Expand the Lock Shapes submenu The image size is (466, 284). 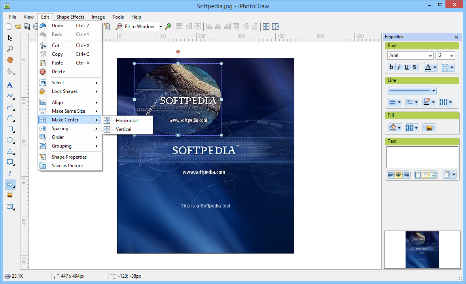click(70, 91)
